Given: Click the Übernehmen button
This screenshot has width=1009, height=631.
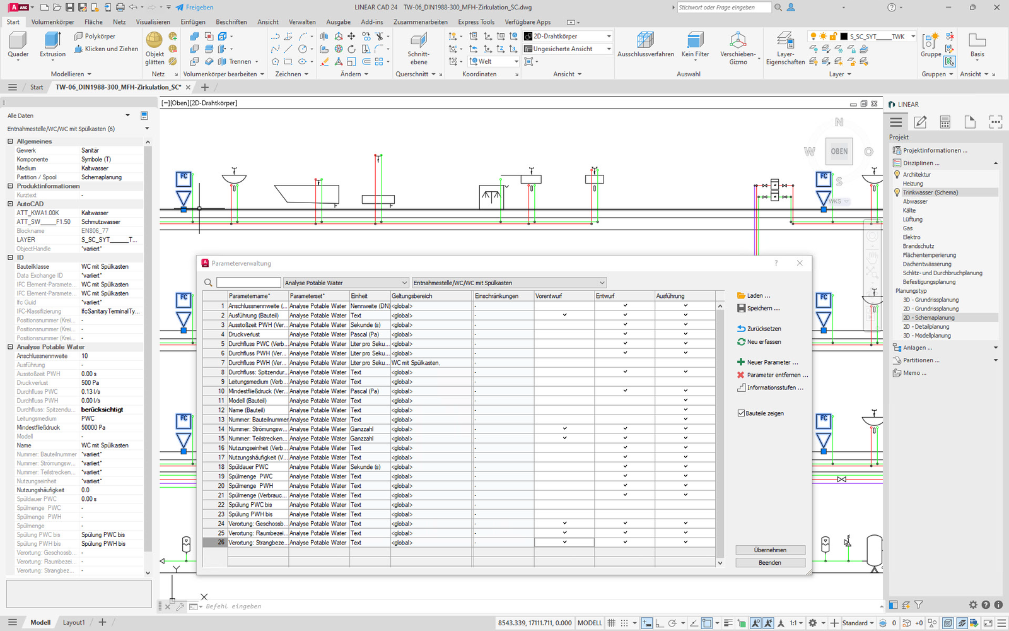Looking at the screenshot, I should coord(769,550).
